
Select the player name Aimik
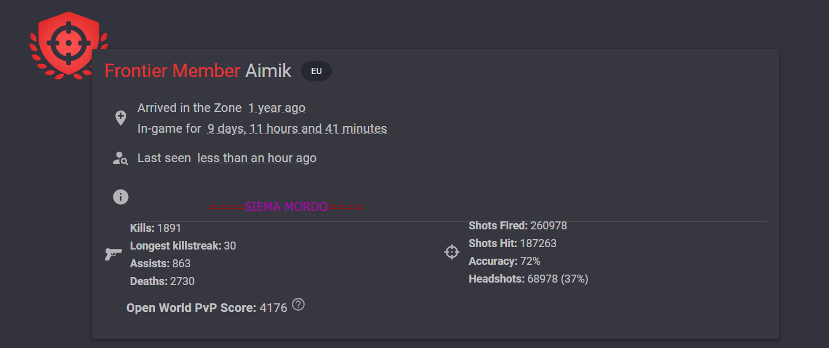pyautogui.click(x=269, y=70)
